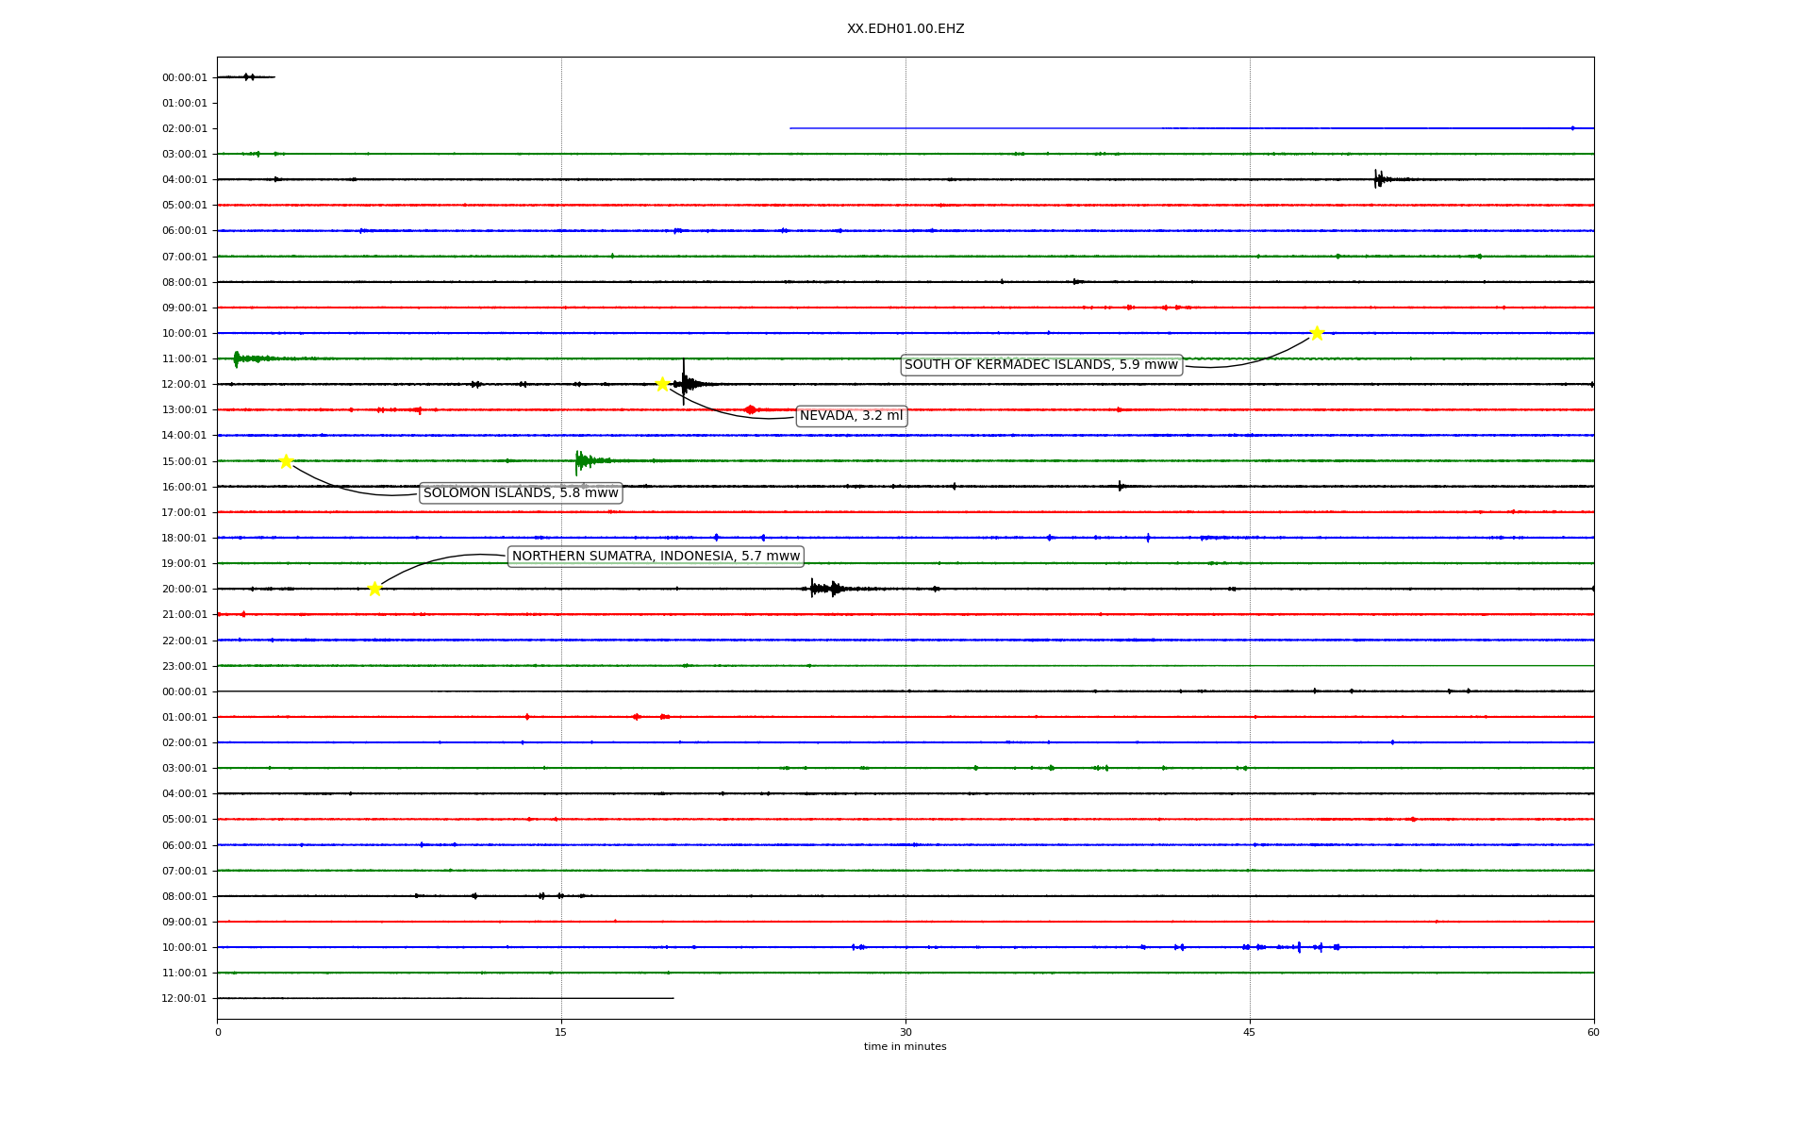Screen dimensions: 1811x1132
Task: Click the green burst at start of 11:00:01 trace
Action: (238, 358)
